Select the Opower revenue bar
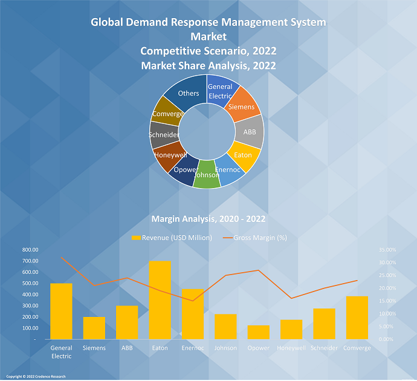Viewport: 417px width, 381px height. pos(259,332)
